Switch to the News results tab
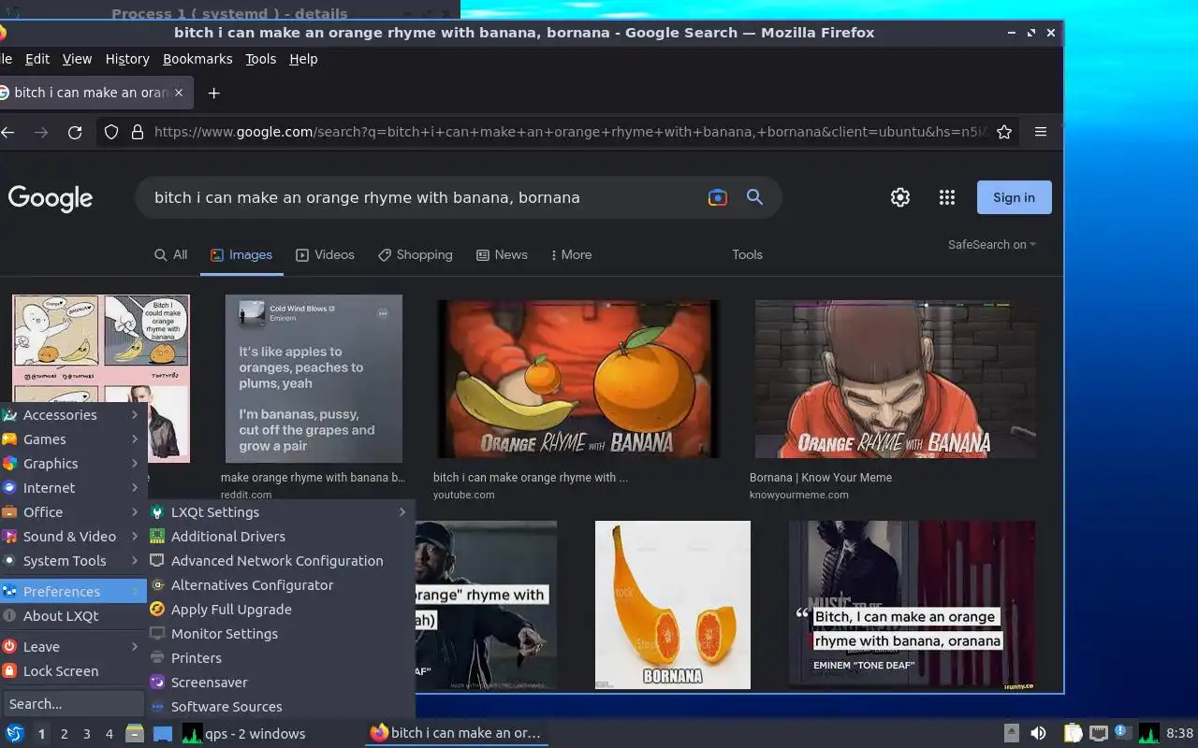Image resolution: width=1198 pixels, height=748 pixels. click(x=502, y=254)
